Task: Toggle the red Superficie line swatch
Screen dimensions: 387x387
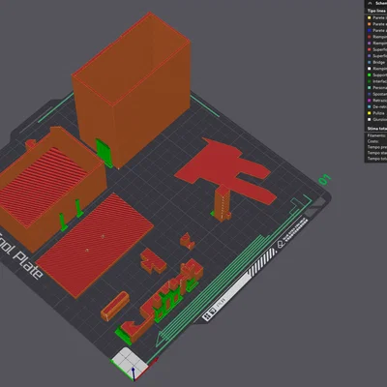Action: click(x=370, y=49)
